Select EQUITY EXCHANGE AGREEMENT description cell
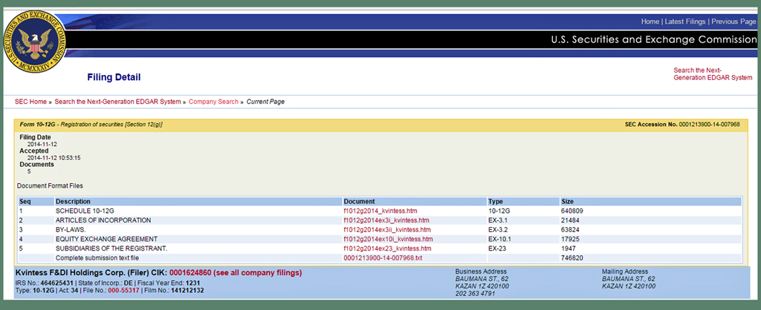The image size is (761, 310). click(106, 240)
